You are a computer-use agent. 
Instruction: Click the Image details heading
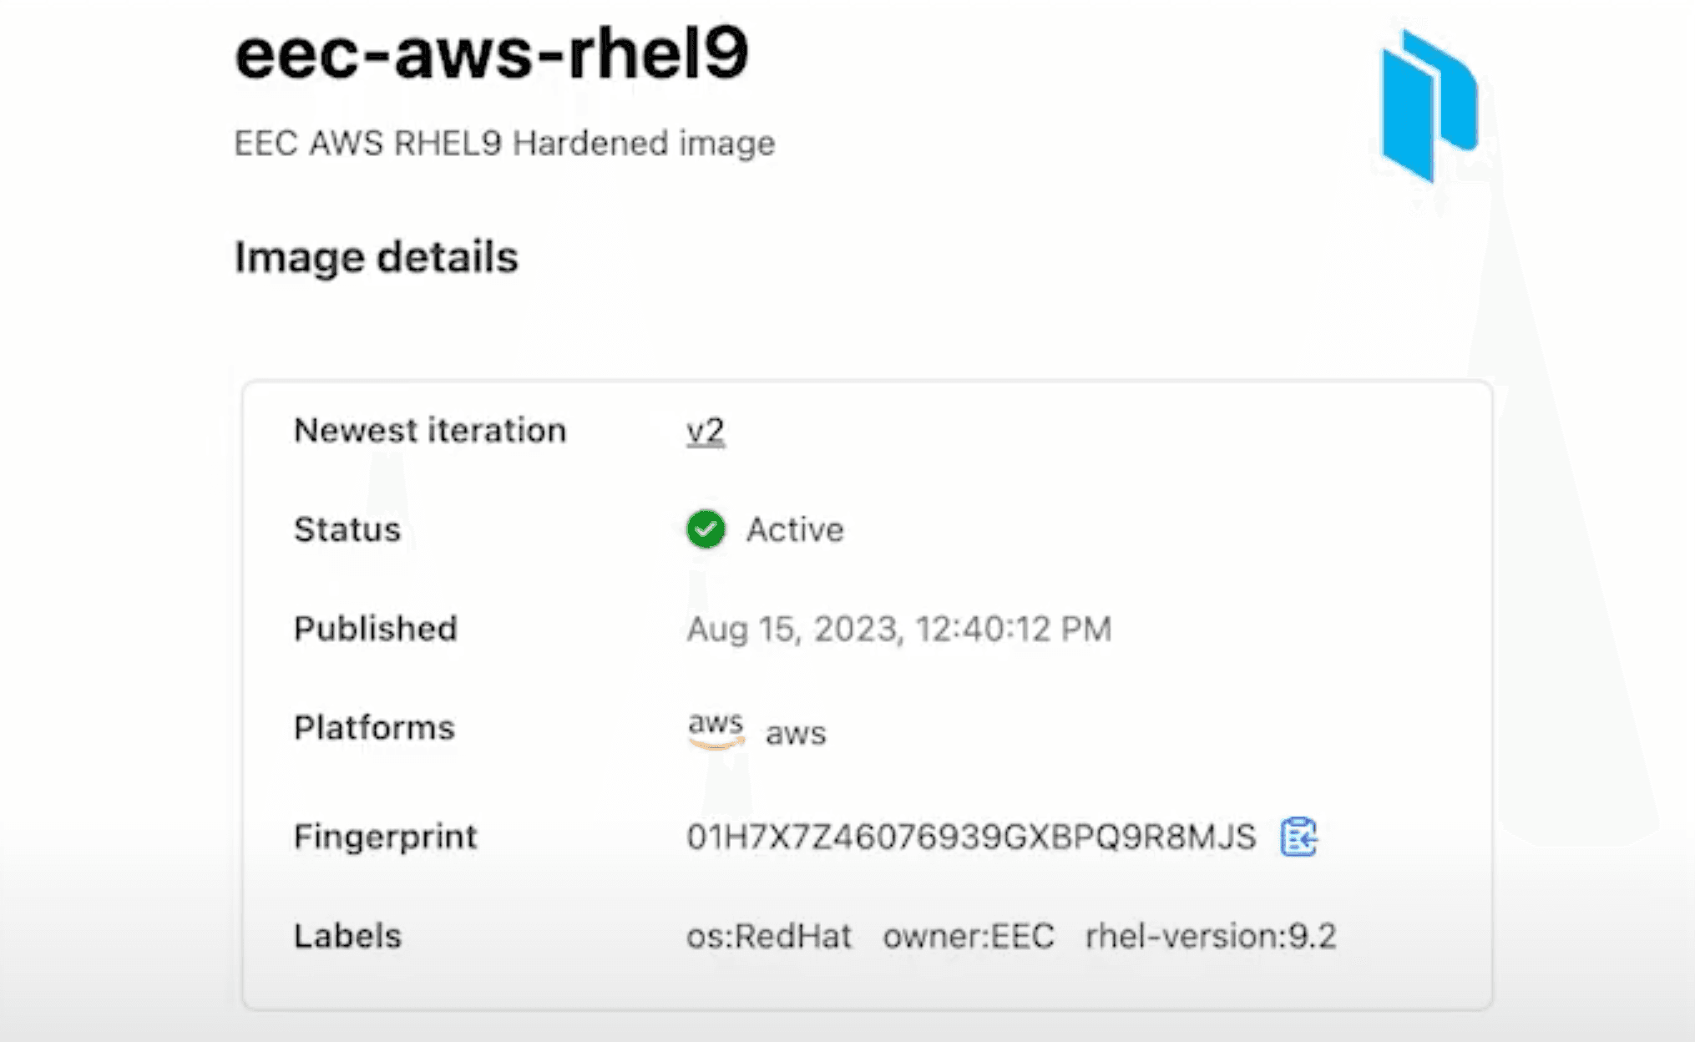click(377, 256)
